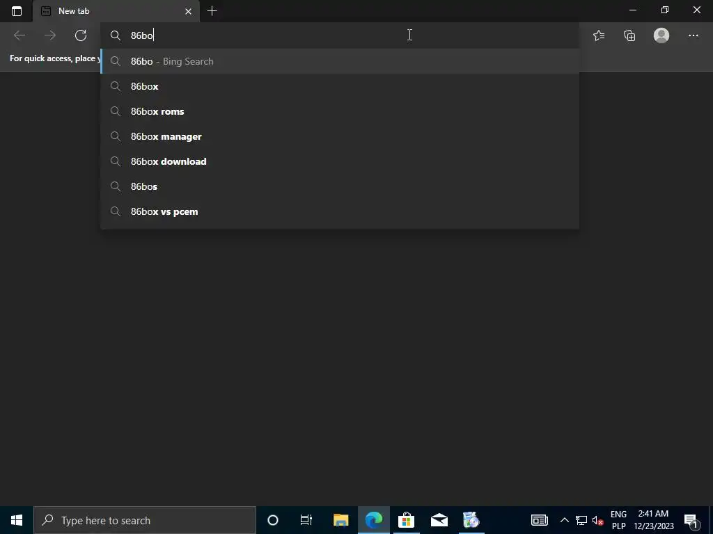
Task: Open the Collections icon
Action: point(629,35)
